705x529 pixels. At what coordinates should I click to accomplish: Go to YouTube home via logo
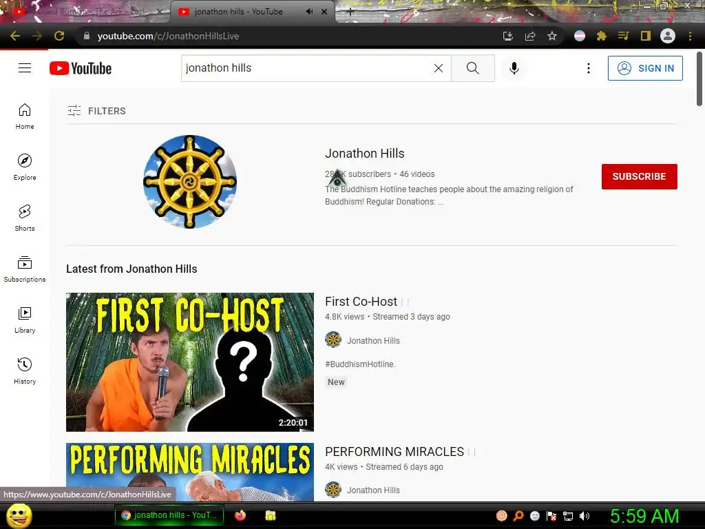click(x=81, y=68)
